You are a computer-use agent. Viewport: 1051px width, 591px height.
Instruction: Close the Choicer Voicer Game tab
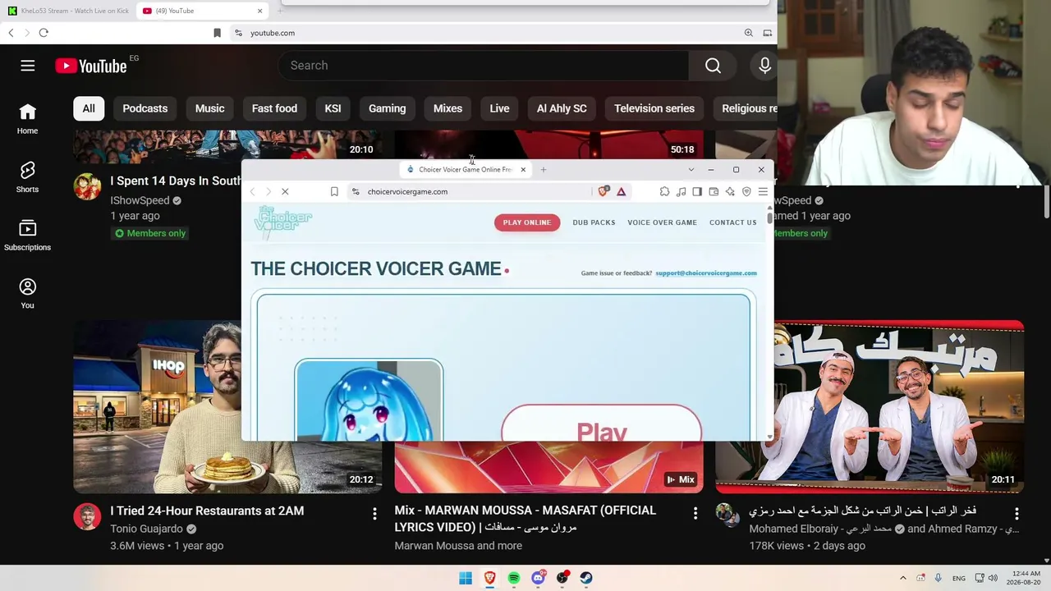point(523,170)
